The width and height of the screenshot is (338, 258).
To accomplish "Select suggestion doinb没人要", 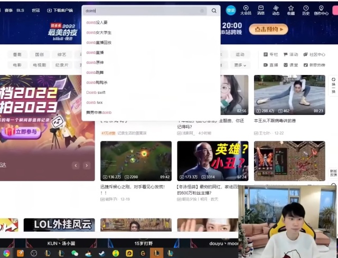I will pos(97,22).
